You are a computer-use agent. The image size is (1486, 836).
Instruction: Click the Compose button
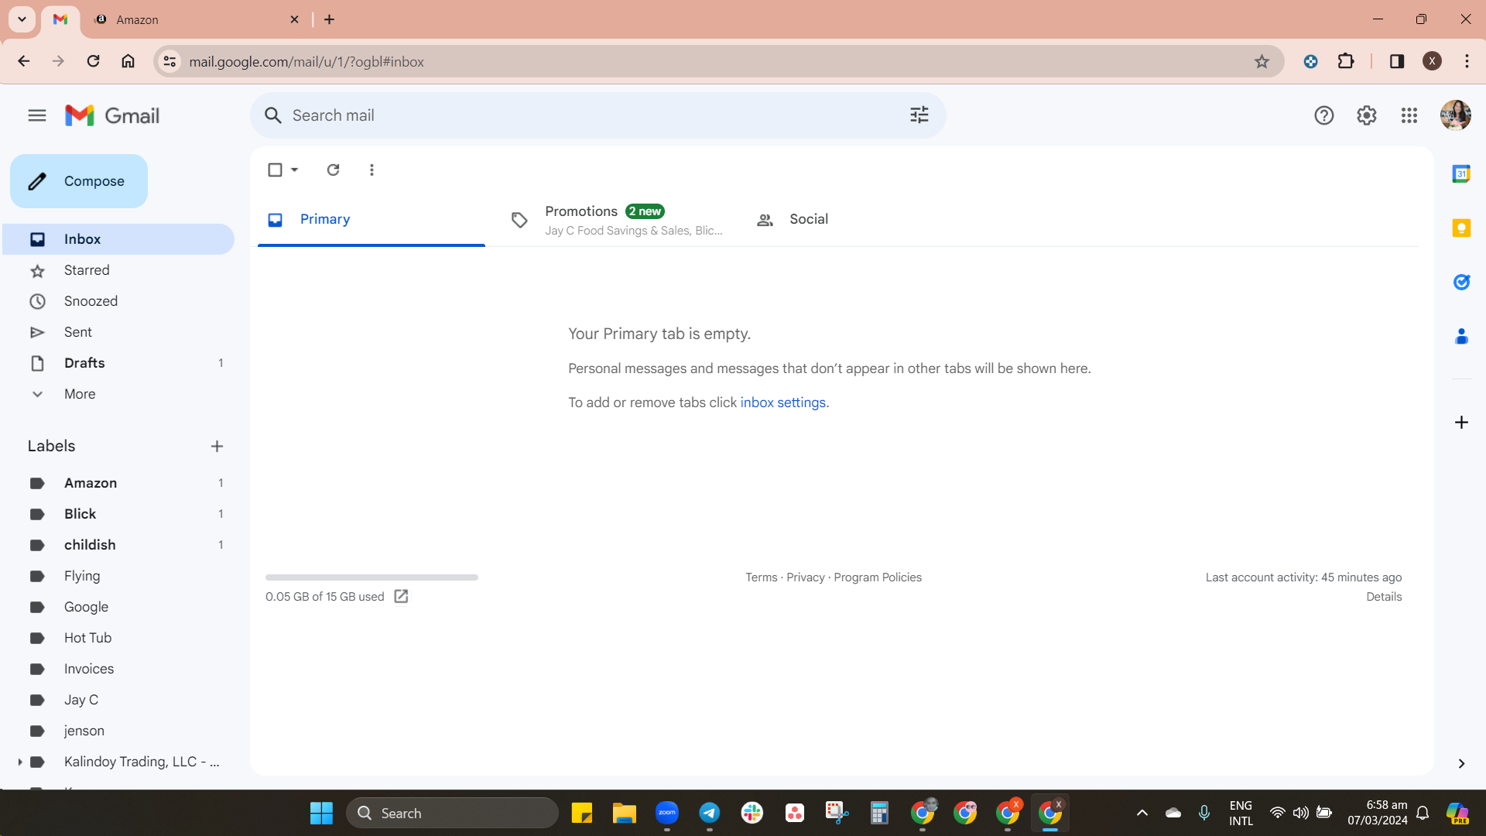(x=79, y=181)
